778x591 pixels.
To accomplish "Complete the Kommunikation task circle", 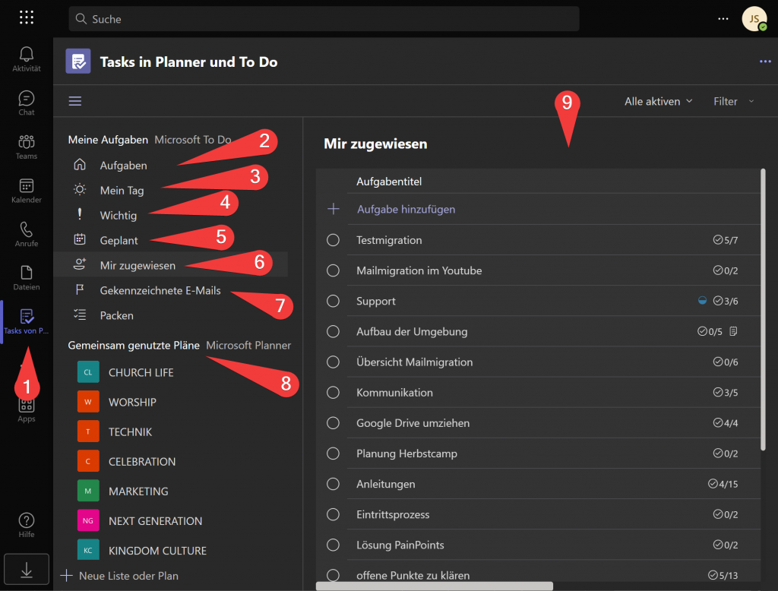I will pos(333,393).
